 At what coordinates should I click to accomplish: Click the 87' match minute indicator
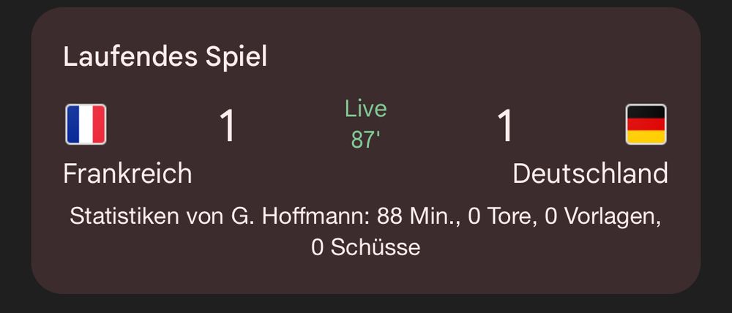(x=366, y=139)
